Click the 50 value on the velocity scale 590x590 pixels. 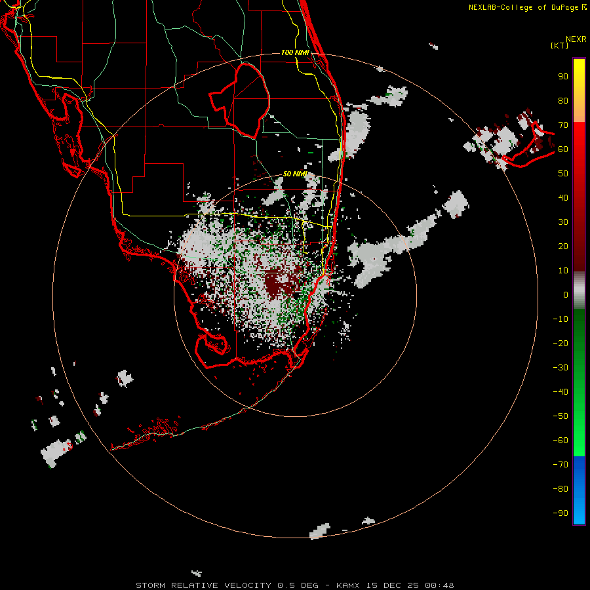click(x=563, y=174)
